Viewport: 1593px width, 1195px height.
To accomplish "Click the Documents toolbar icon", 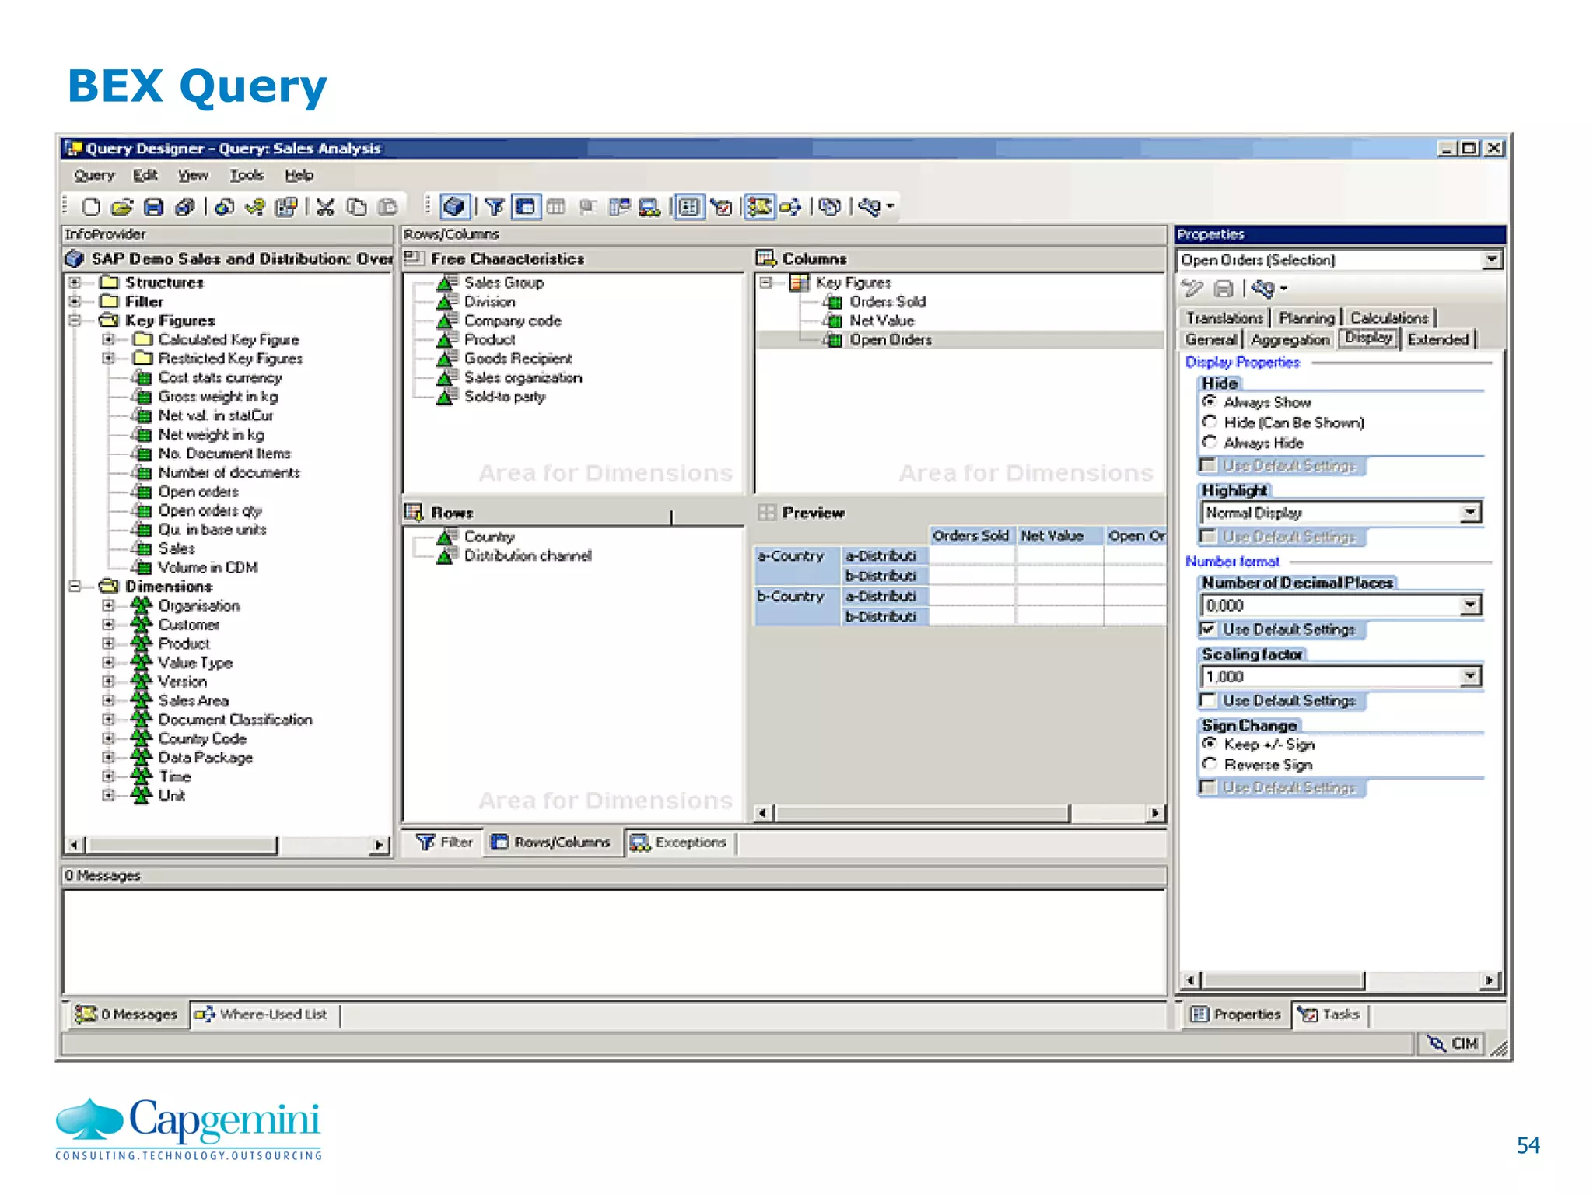I will point(830,207).
